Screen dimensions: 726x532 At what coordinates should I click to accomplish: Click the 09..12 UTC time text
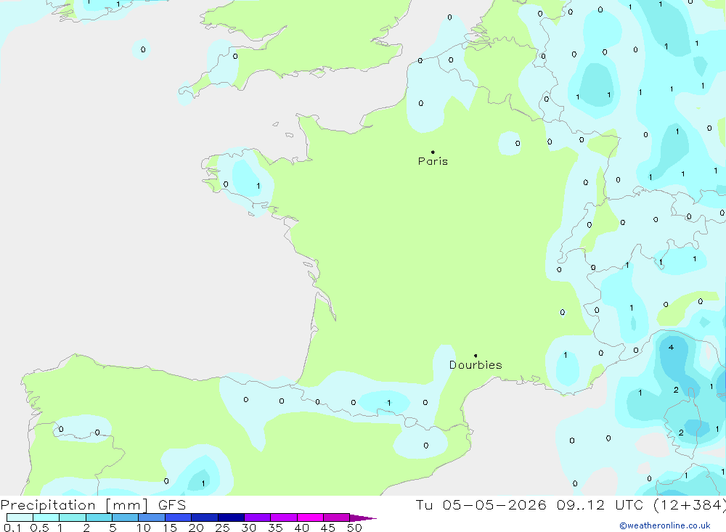(x=602, y=504)
